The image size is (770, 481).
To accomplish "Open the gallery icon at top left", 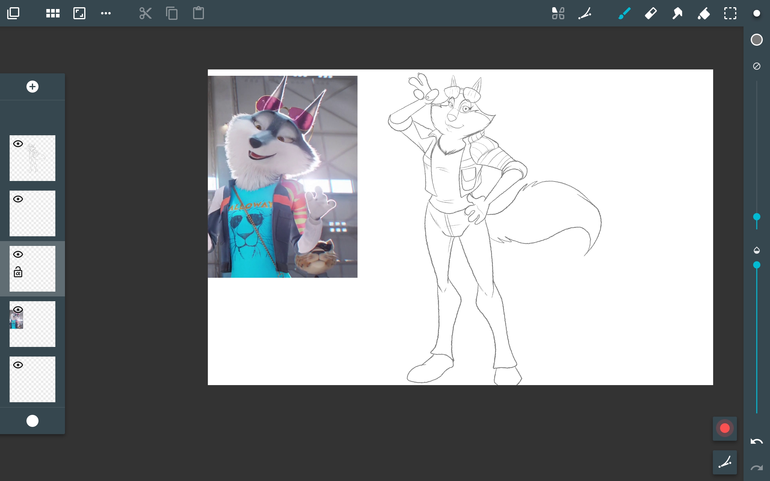I will (13, 13).
